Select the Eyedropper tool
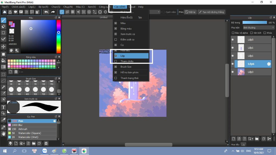This screenshot has height=155, width=276. 3,127
